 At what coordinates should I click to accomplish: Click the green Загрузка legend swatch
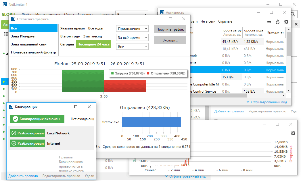click(112, 73)
